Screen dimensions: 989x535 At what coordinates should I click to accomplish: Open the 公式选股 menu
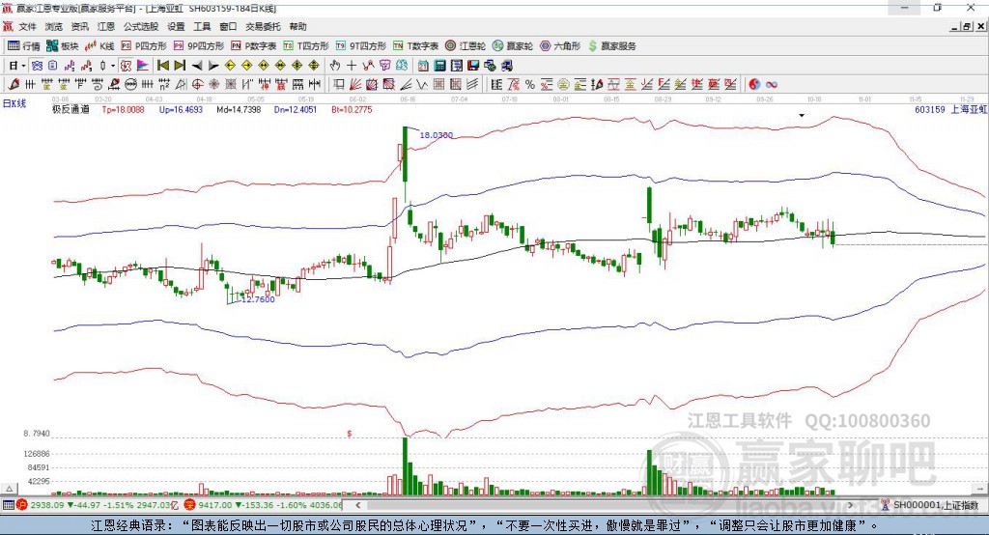(x=141, y=26)
